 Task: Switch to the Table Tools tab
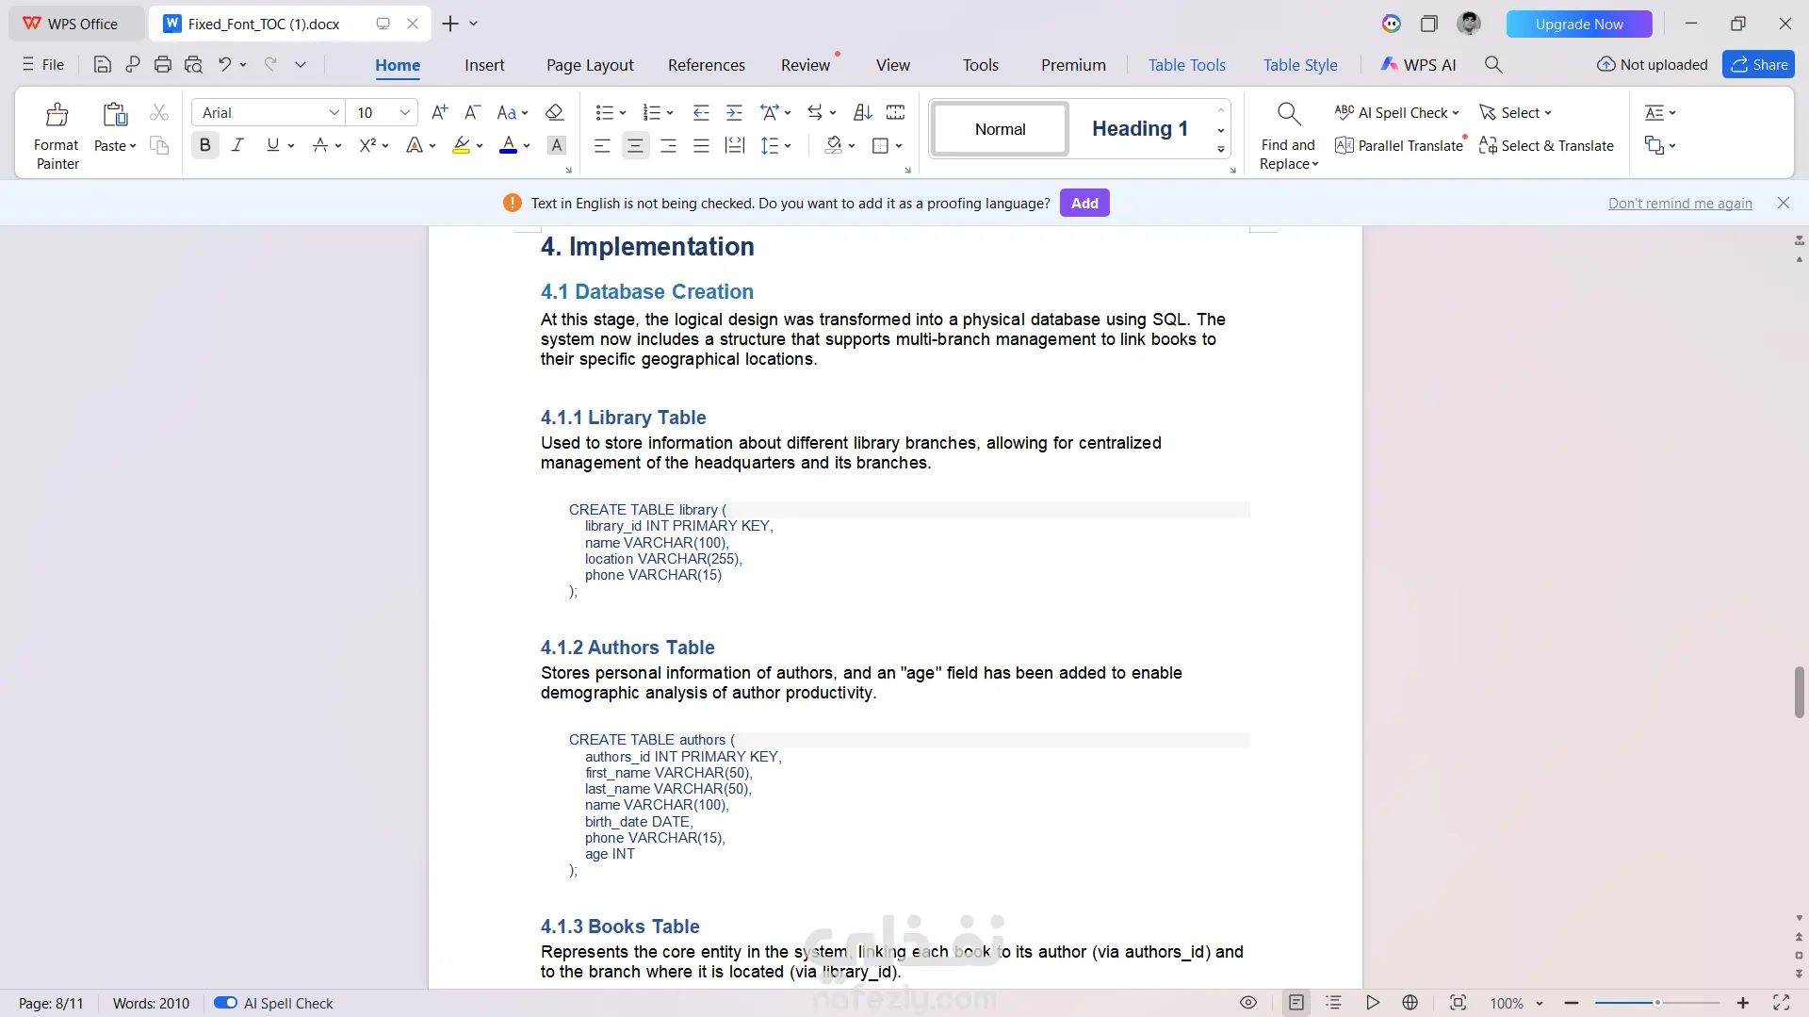[x=1187, y=65]
